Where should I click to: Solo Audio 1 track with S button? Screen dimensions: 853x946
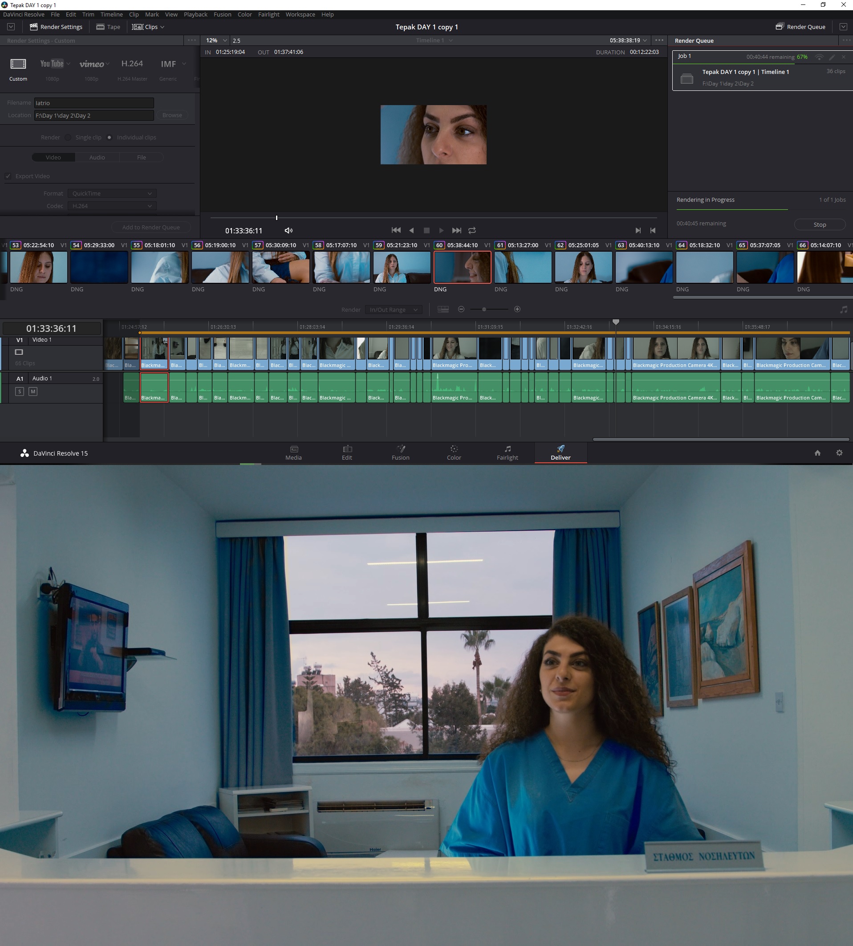[x=19, y=391]
